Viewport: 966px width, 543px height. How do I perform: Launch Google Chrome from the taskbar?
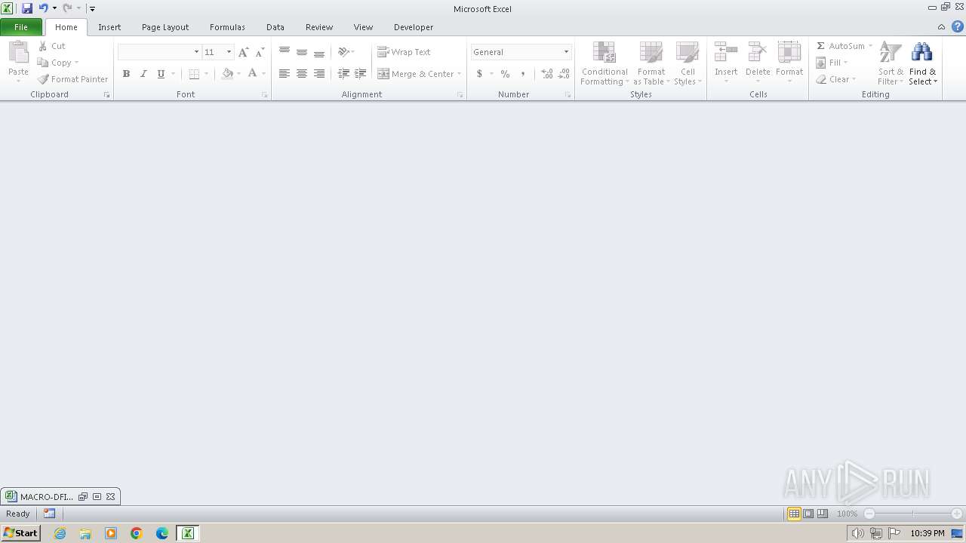click(x=137, y=533)
